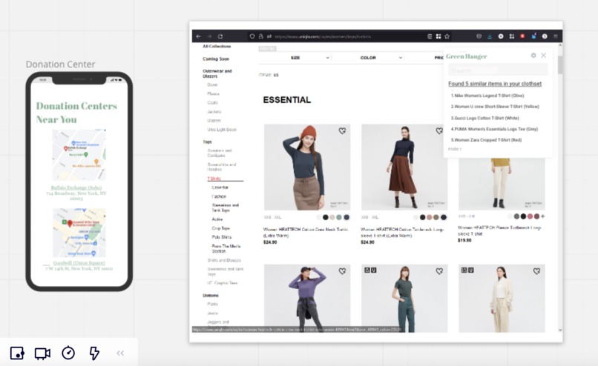598x366 pixels.
Task: Click the Hide link in Green Hanger popup
Action: pos(454,149)
